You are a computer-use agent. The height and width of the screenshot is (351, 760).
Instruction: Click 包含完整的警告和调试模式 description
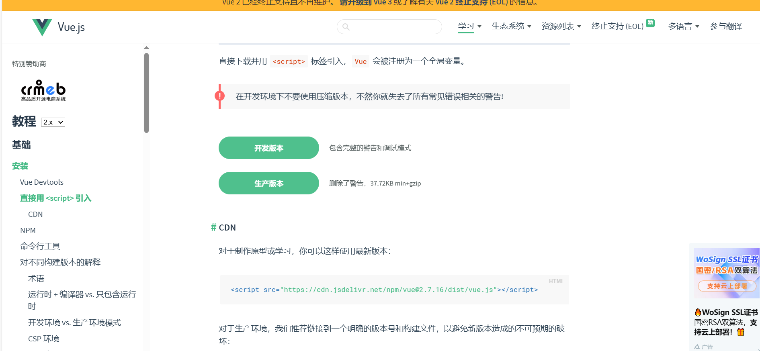tap(370, 148)
